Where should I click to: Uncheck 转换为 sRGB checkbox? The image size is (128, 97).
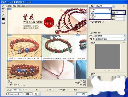[x=91, y=33]
